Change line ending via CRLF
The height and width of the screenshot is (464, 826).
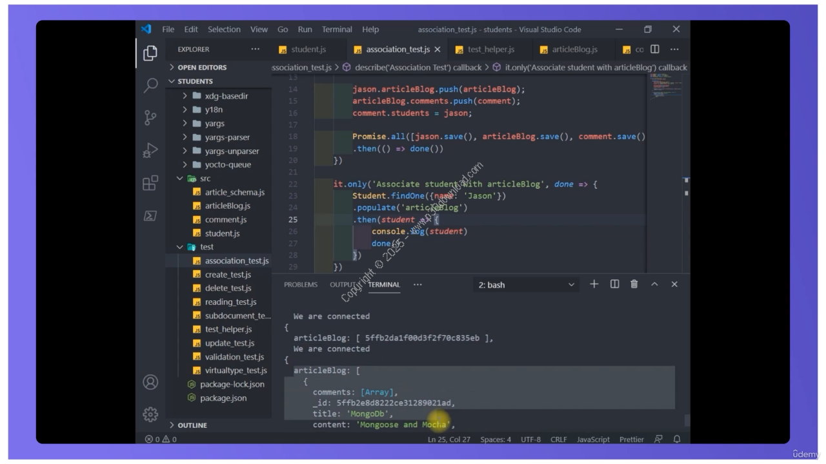pos(558,440)
